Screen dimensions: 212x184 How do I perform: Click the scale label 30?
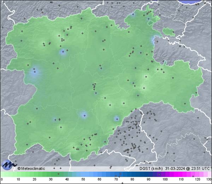[x=51, y=179]
